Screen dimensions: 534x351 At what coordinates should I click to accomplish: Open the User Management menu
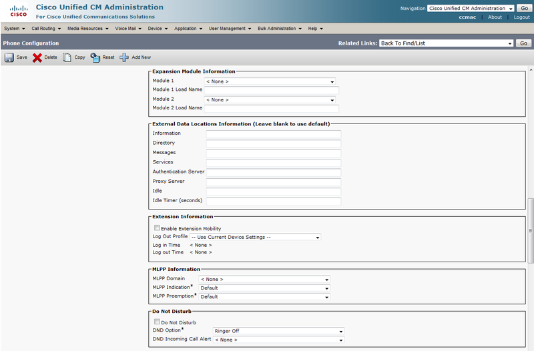230,29
